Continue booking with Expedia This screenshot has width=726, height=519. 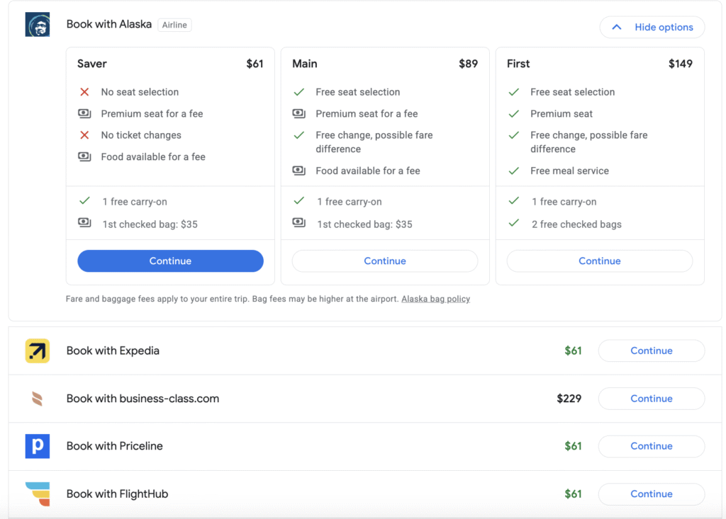pos(652,350)
